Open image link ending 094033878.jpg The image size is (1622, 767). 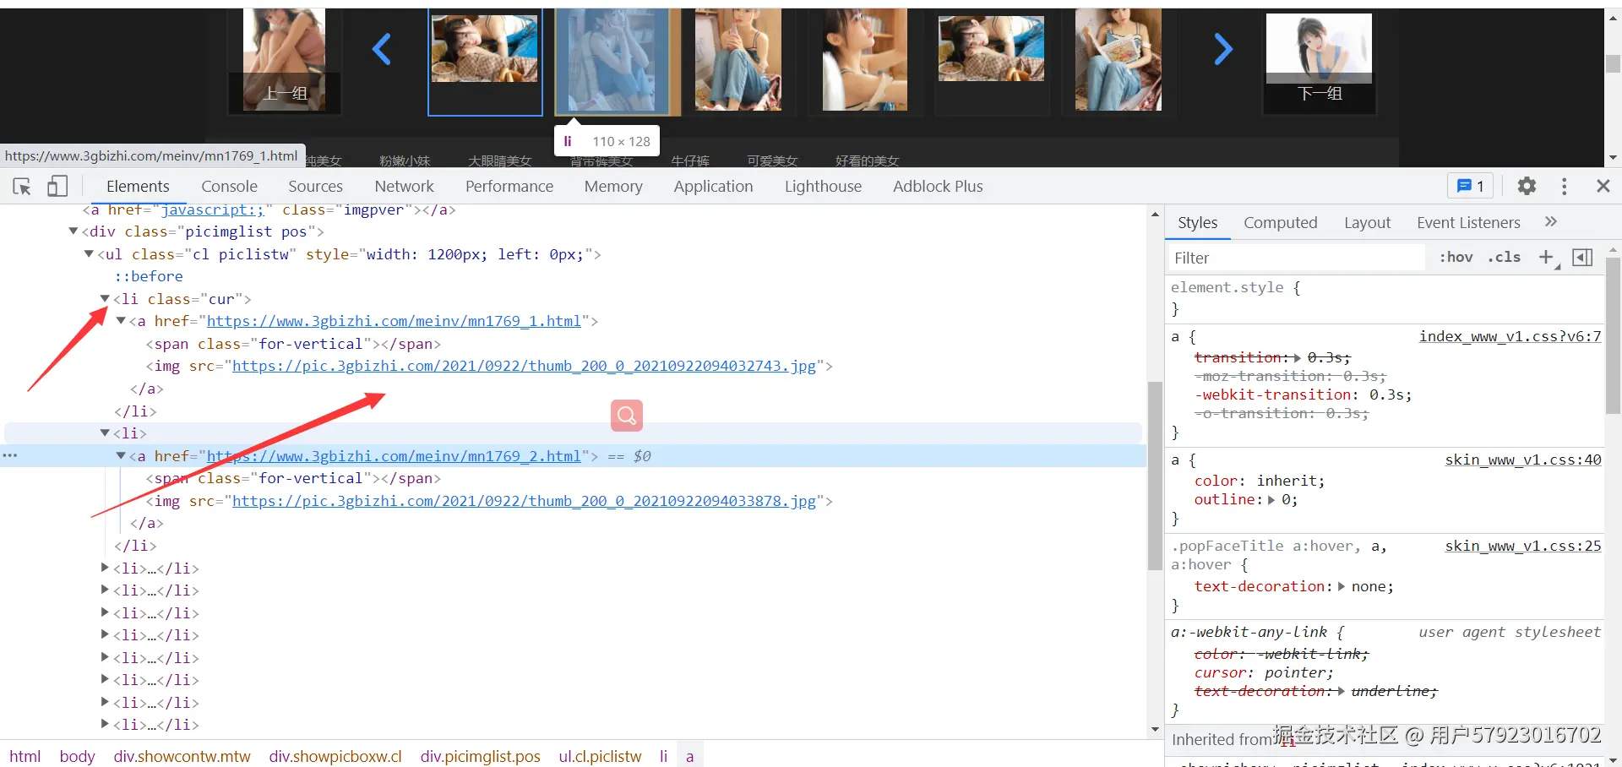click(524, 501)
